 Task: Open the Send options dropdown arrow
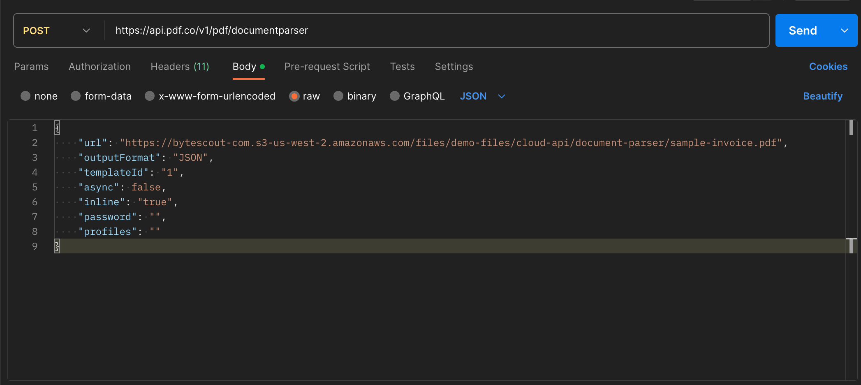point(845,30)
